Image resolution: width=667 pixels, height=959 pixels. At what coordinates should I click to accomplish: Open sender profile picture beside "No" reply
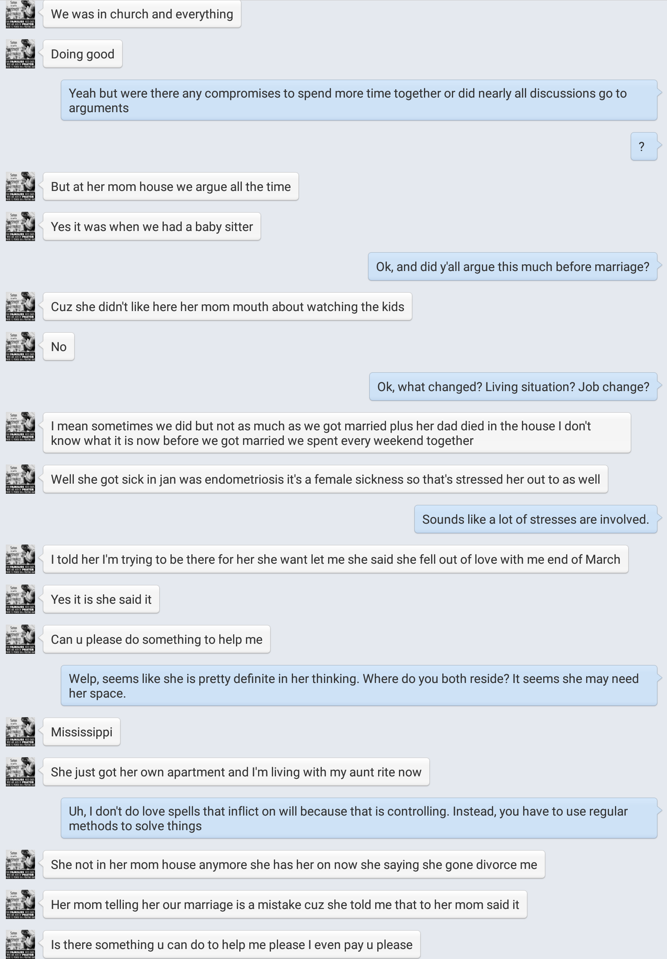(20, 346)
